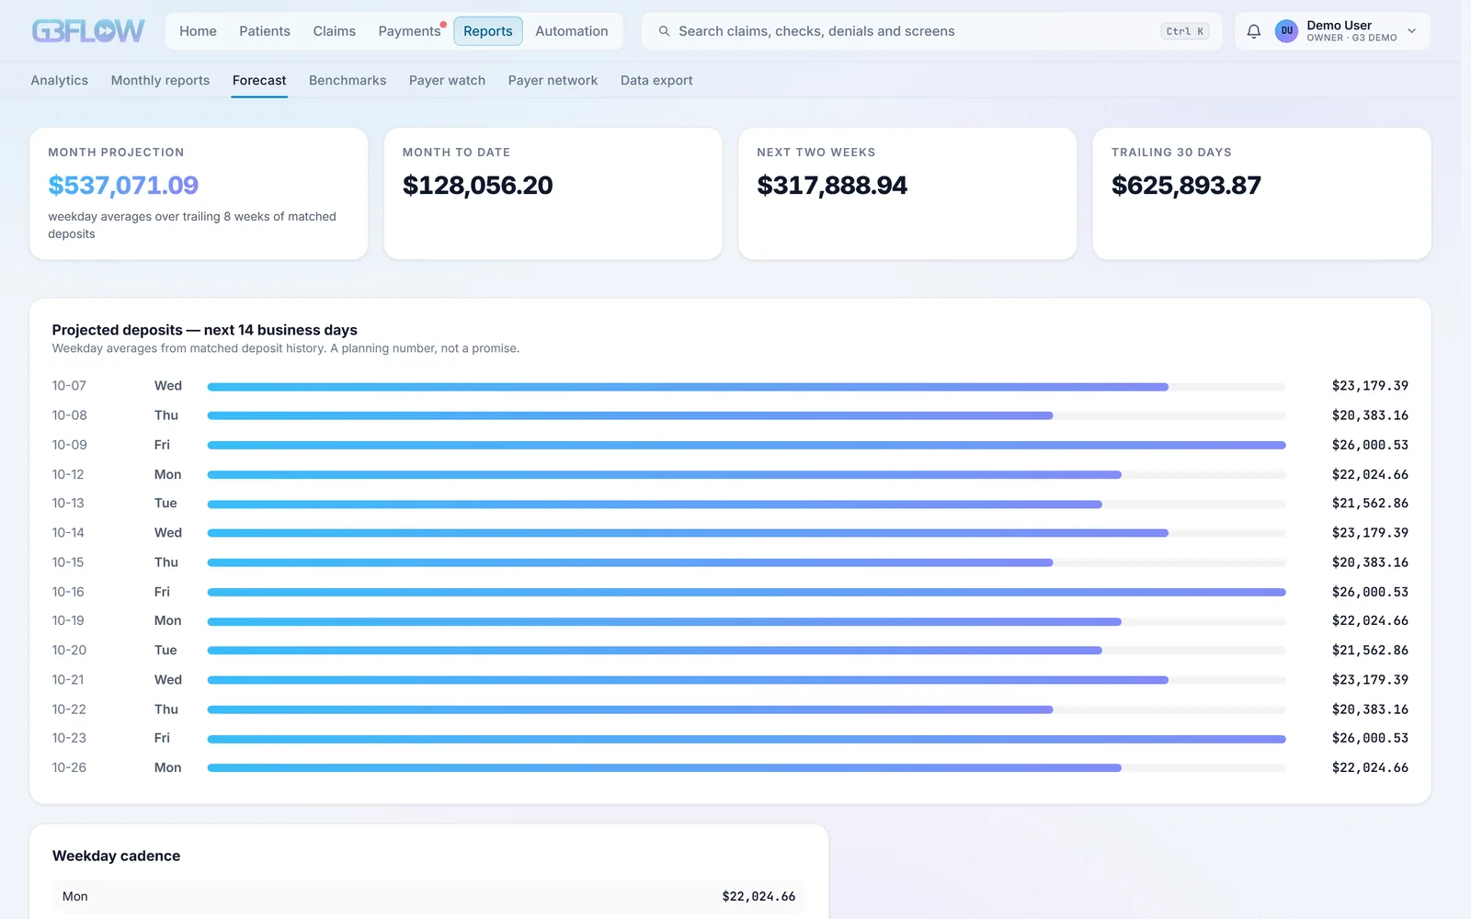Screen dimensions: 1471x919
Task: Open the notifications bell
Action: click(1253, 31)
